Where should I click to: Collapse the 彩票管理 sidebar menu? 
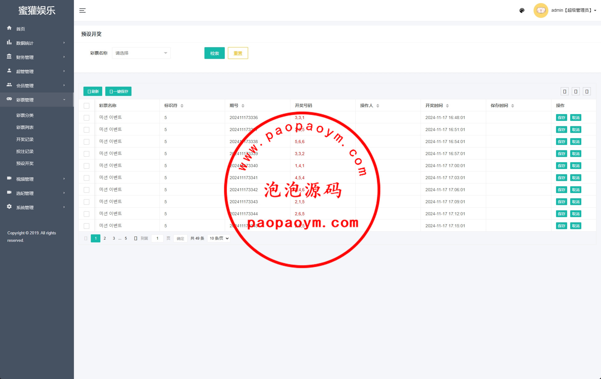(37, 100)
